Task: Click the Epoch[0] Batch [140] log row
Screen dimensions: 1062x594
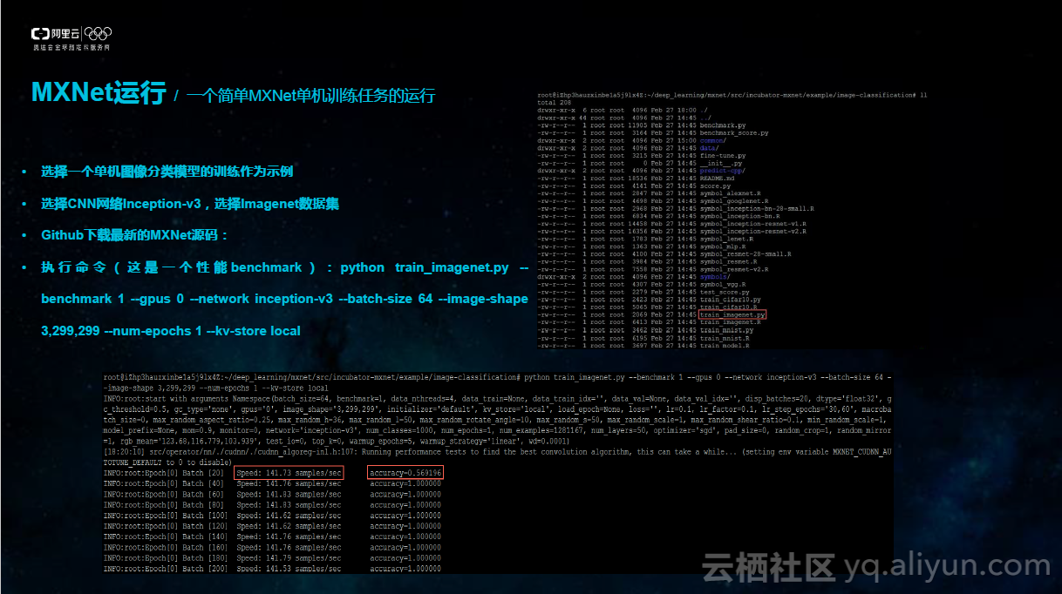Action: 272,537
